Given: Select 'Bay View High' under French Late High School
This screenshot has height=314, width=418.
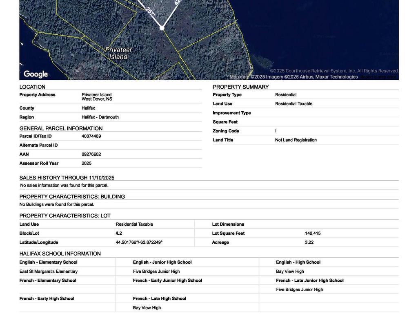Looking at the screenshot, I should (147, 308).
